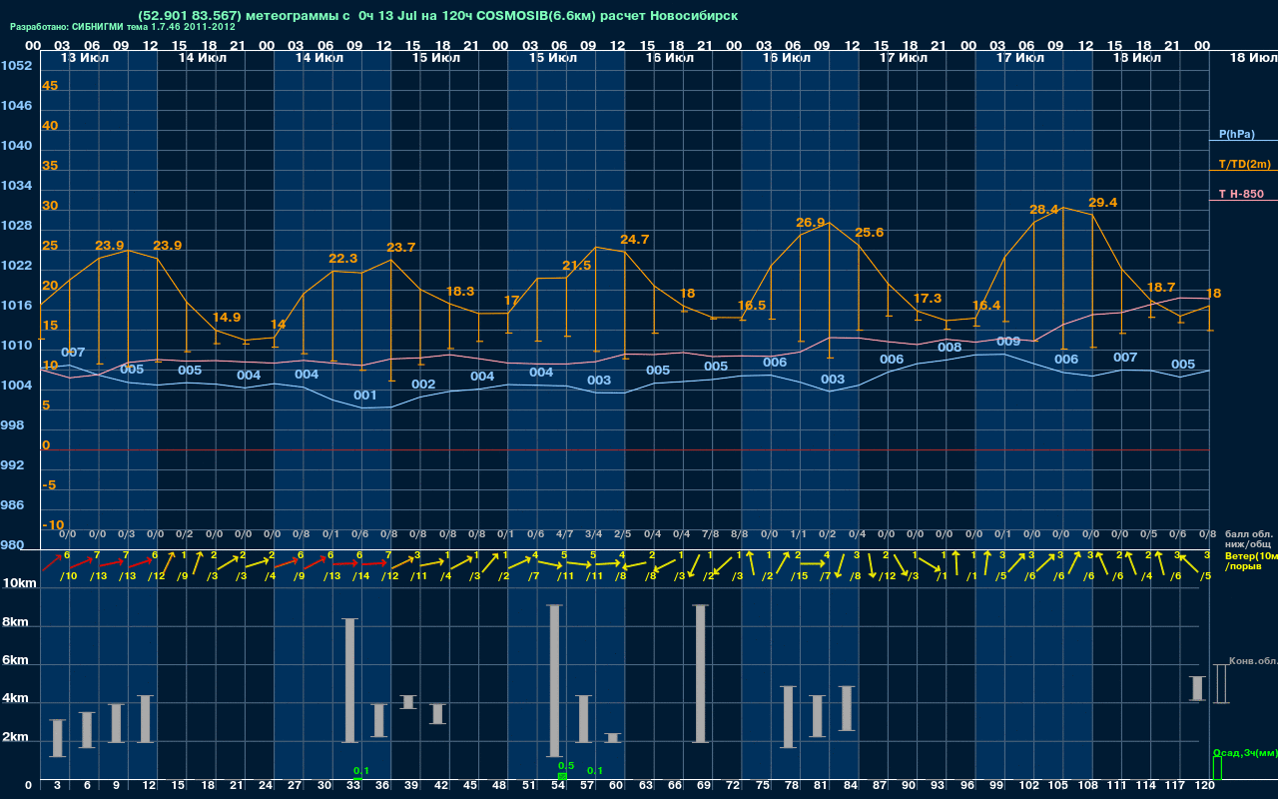Click the 24.7 temperature label
Viewport: 1278px width, 799px height.
(x=635, y=240)
